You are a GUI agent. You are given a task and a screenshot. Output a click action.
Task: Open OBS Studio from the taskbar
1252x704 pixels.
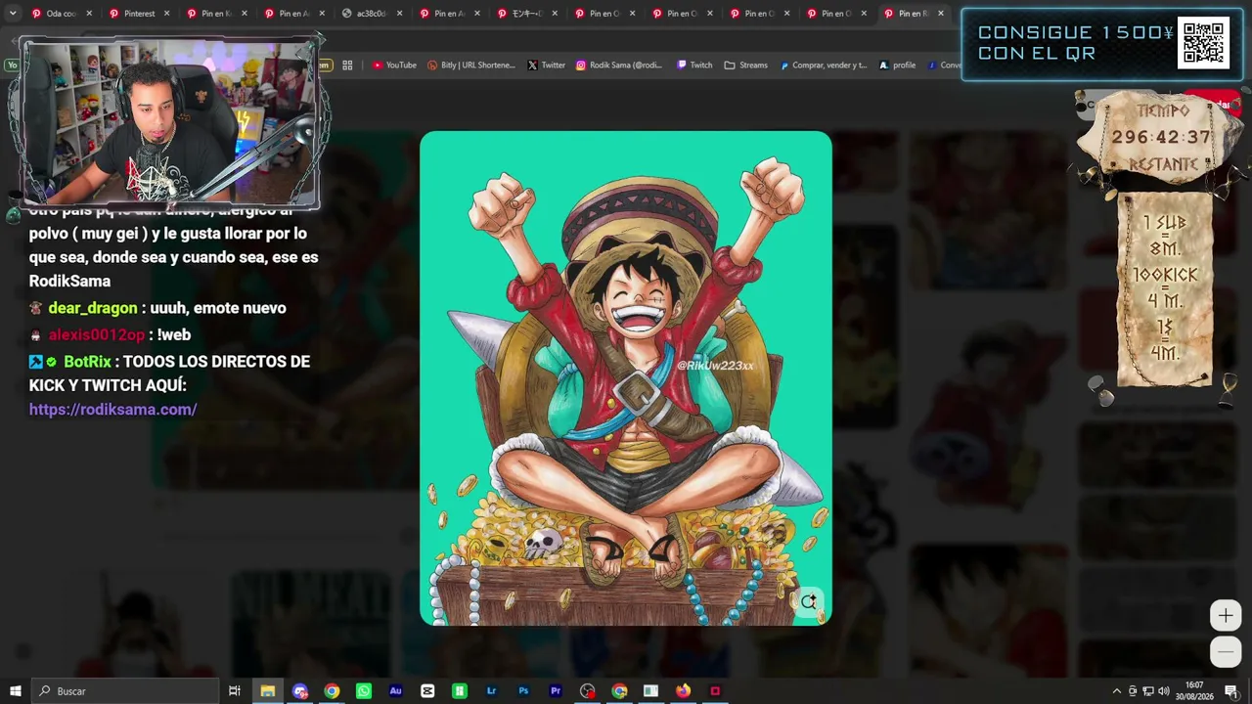(x=587, y=691)
